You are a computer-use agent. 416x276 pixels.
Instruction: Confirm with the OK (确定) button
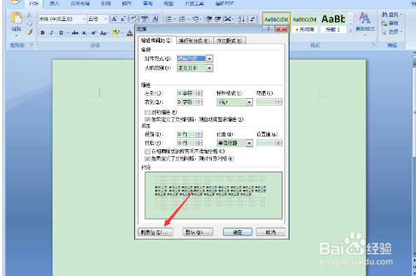click(x=238, y=232)
